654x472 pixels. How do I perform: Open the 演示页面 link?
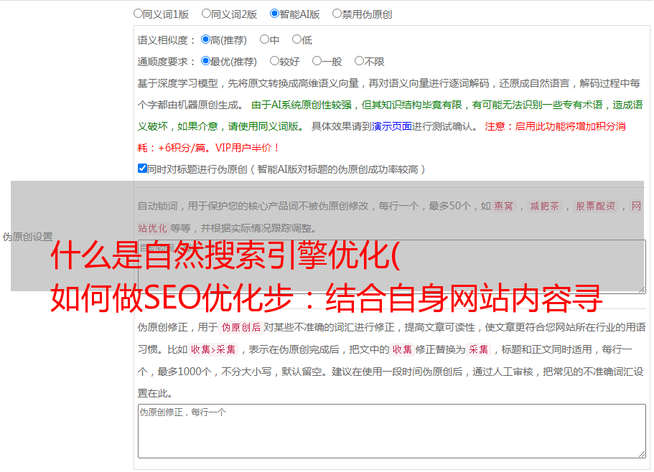coord(391,126)
